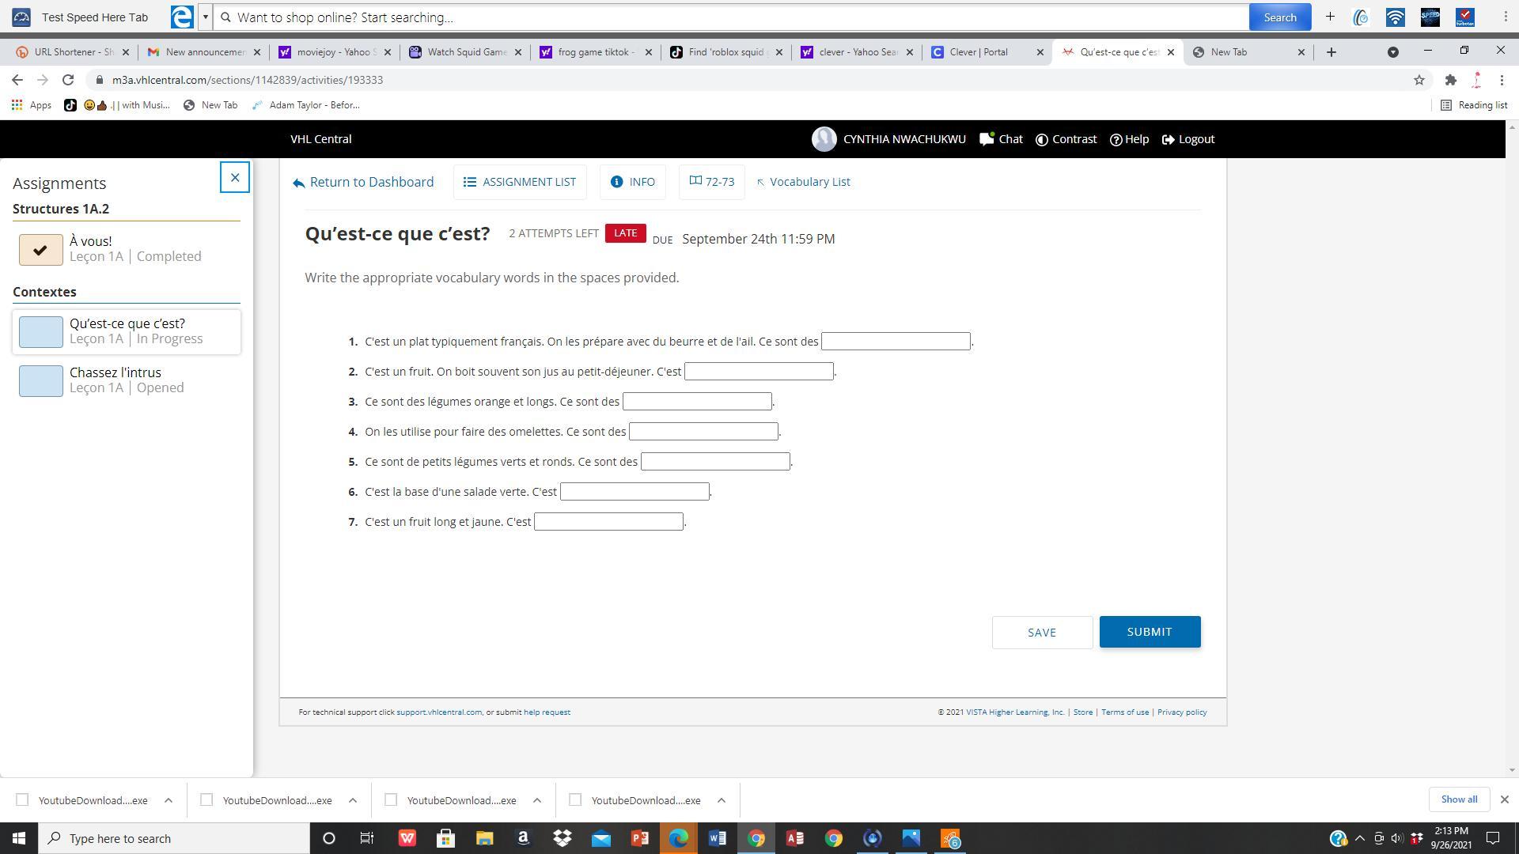Open textbook pages 72-73
The image size is (1519, 854).
(x=711, y=182)
